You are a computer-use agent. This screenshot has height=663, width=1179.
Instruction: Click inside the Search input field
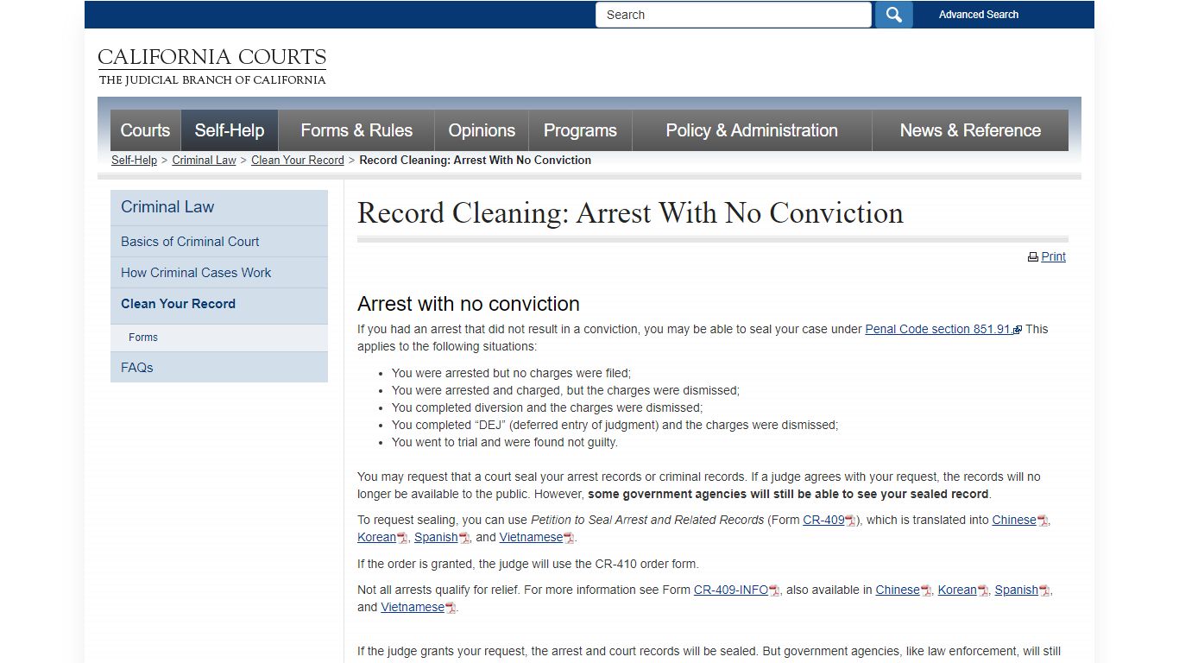point(733,15)
